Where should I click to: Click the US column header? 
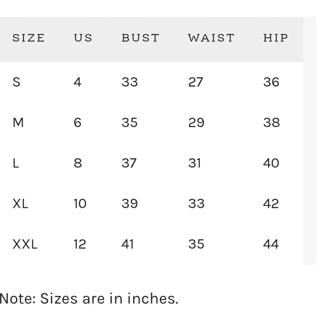tap(83, 38)
